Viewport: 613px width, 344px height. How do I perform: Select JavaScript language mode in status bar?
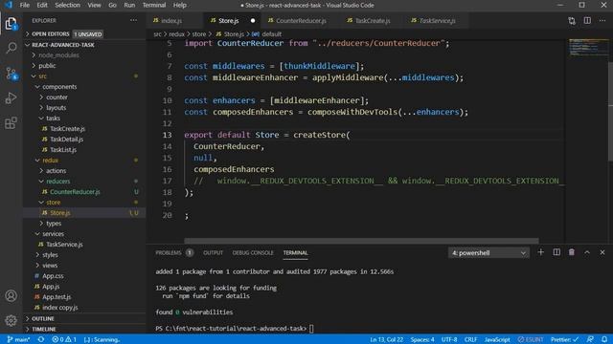(497, 339)
